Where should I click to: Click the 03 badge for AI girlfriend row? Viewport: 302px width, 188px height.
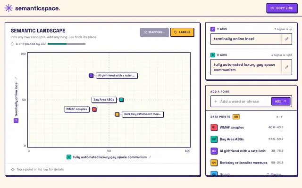coord(214,151)
